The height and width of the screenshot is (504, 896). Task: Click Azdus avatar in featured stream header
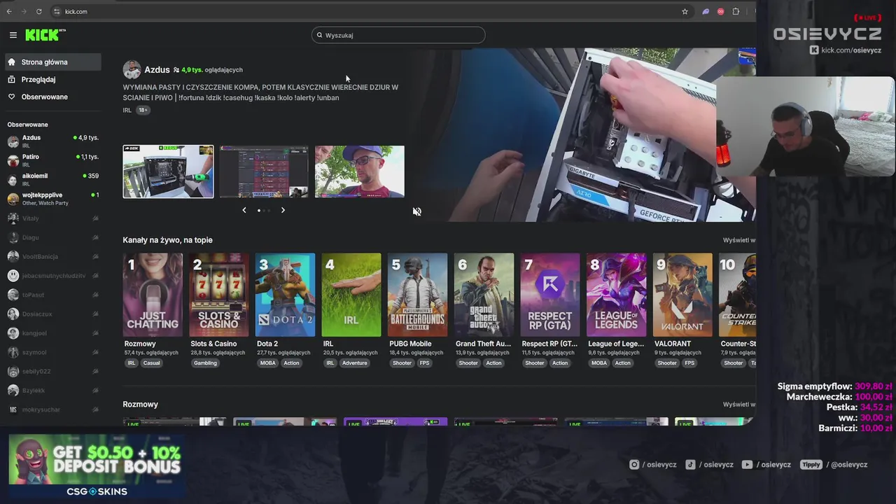132,69
